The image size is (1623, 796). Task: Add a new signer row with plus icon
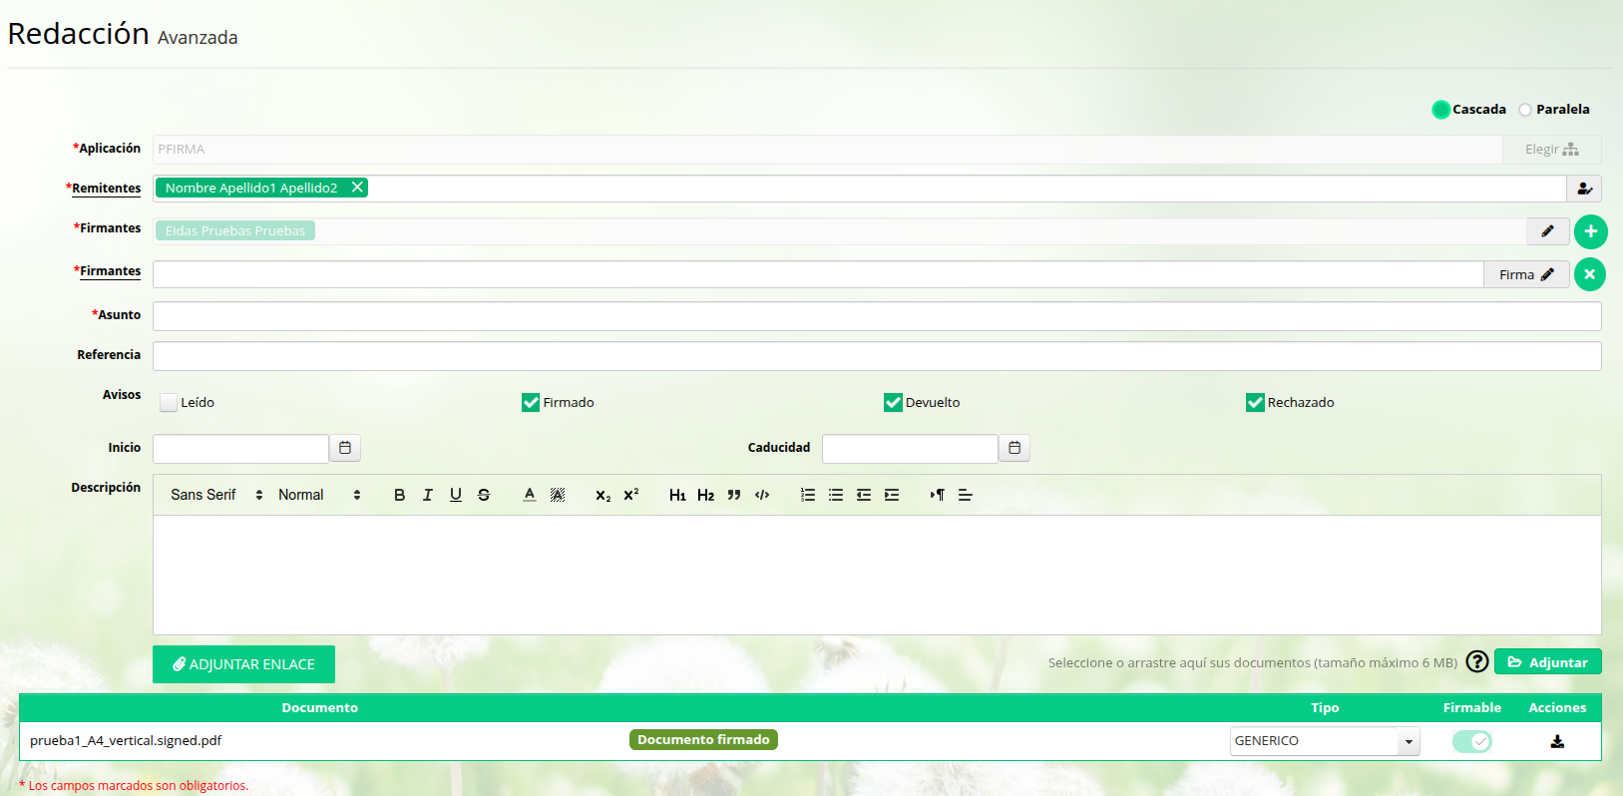click(1590, 231)
